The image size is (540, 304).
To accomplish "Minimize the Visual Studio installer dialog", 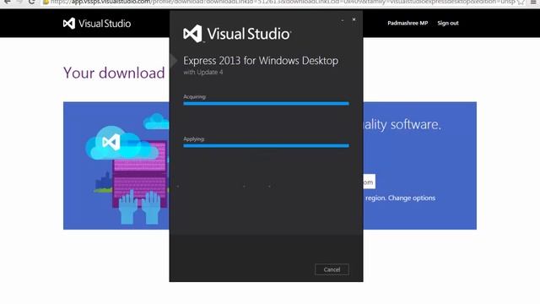I will coord(342,20).
